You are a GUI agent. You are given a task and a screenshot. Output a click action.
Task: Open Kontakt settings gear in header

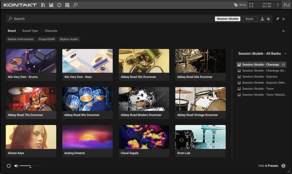pos(59,5)
